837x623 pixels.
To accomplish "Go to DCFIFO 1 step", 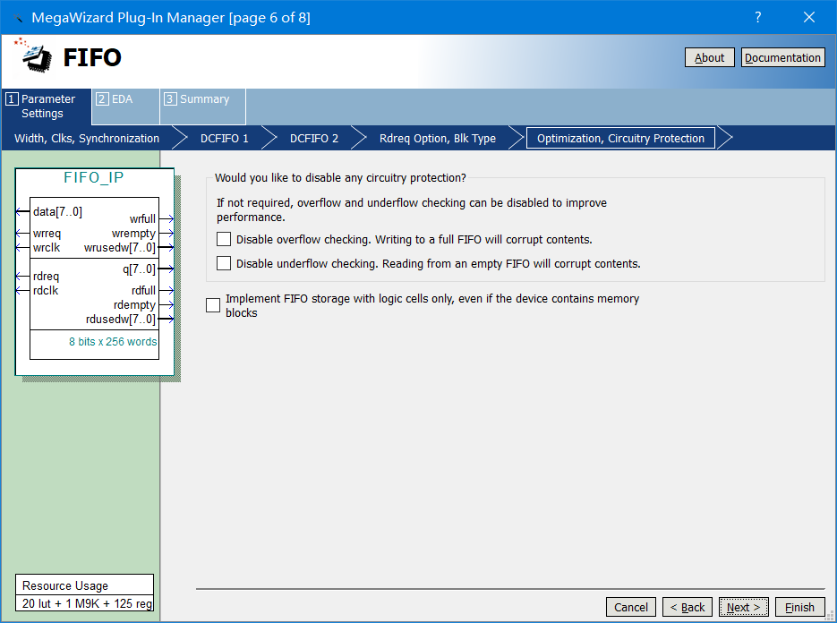I will pyautogui.click(x=224, y=138).
